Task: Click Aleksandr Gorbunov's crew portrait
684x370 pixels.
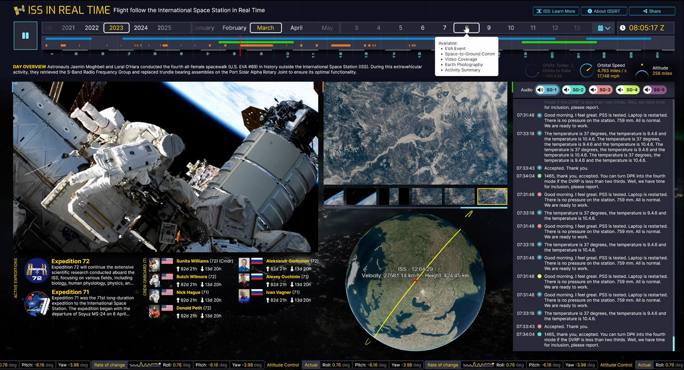Action: (x=244, y=264)
